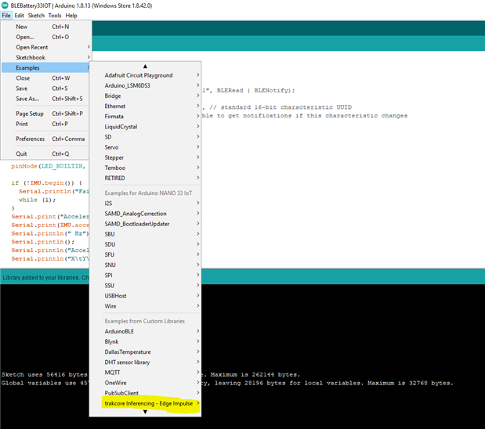Open the Preferences dialog

pos(31,139)
